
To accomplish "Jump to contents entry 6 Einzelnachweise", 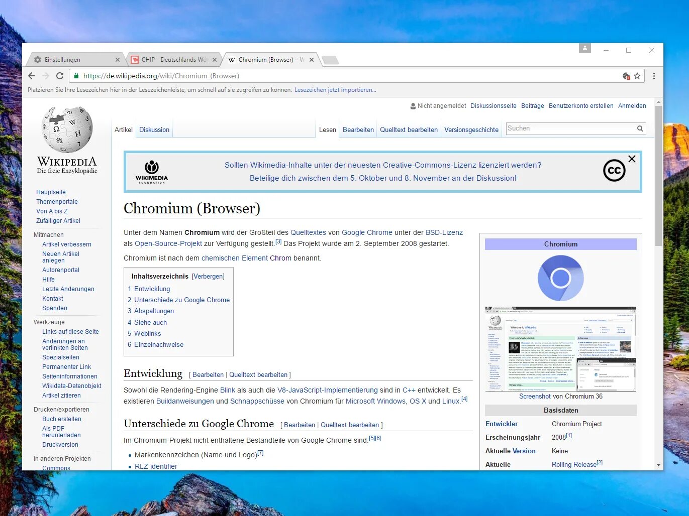I will tap(155, 344).
